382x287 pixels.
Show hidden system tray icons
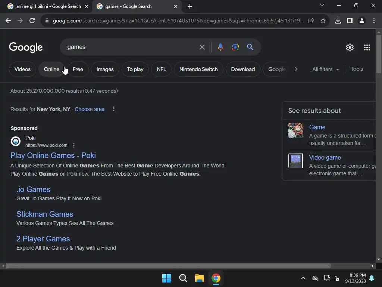coord(303,278)
